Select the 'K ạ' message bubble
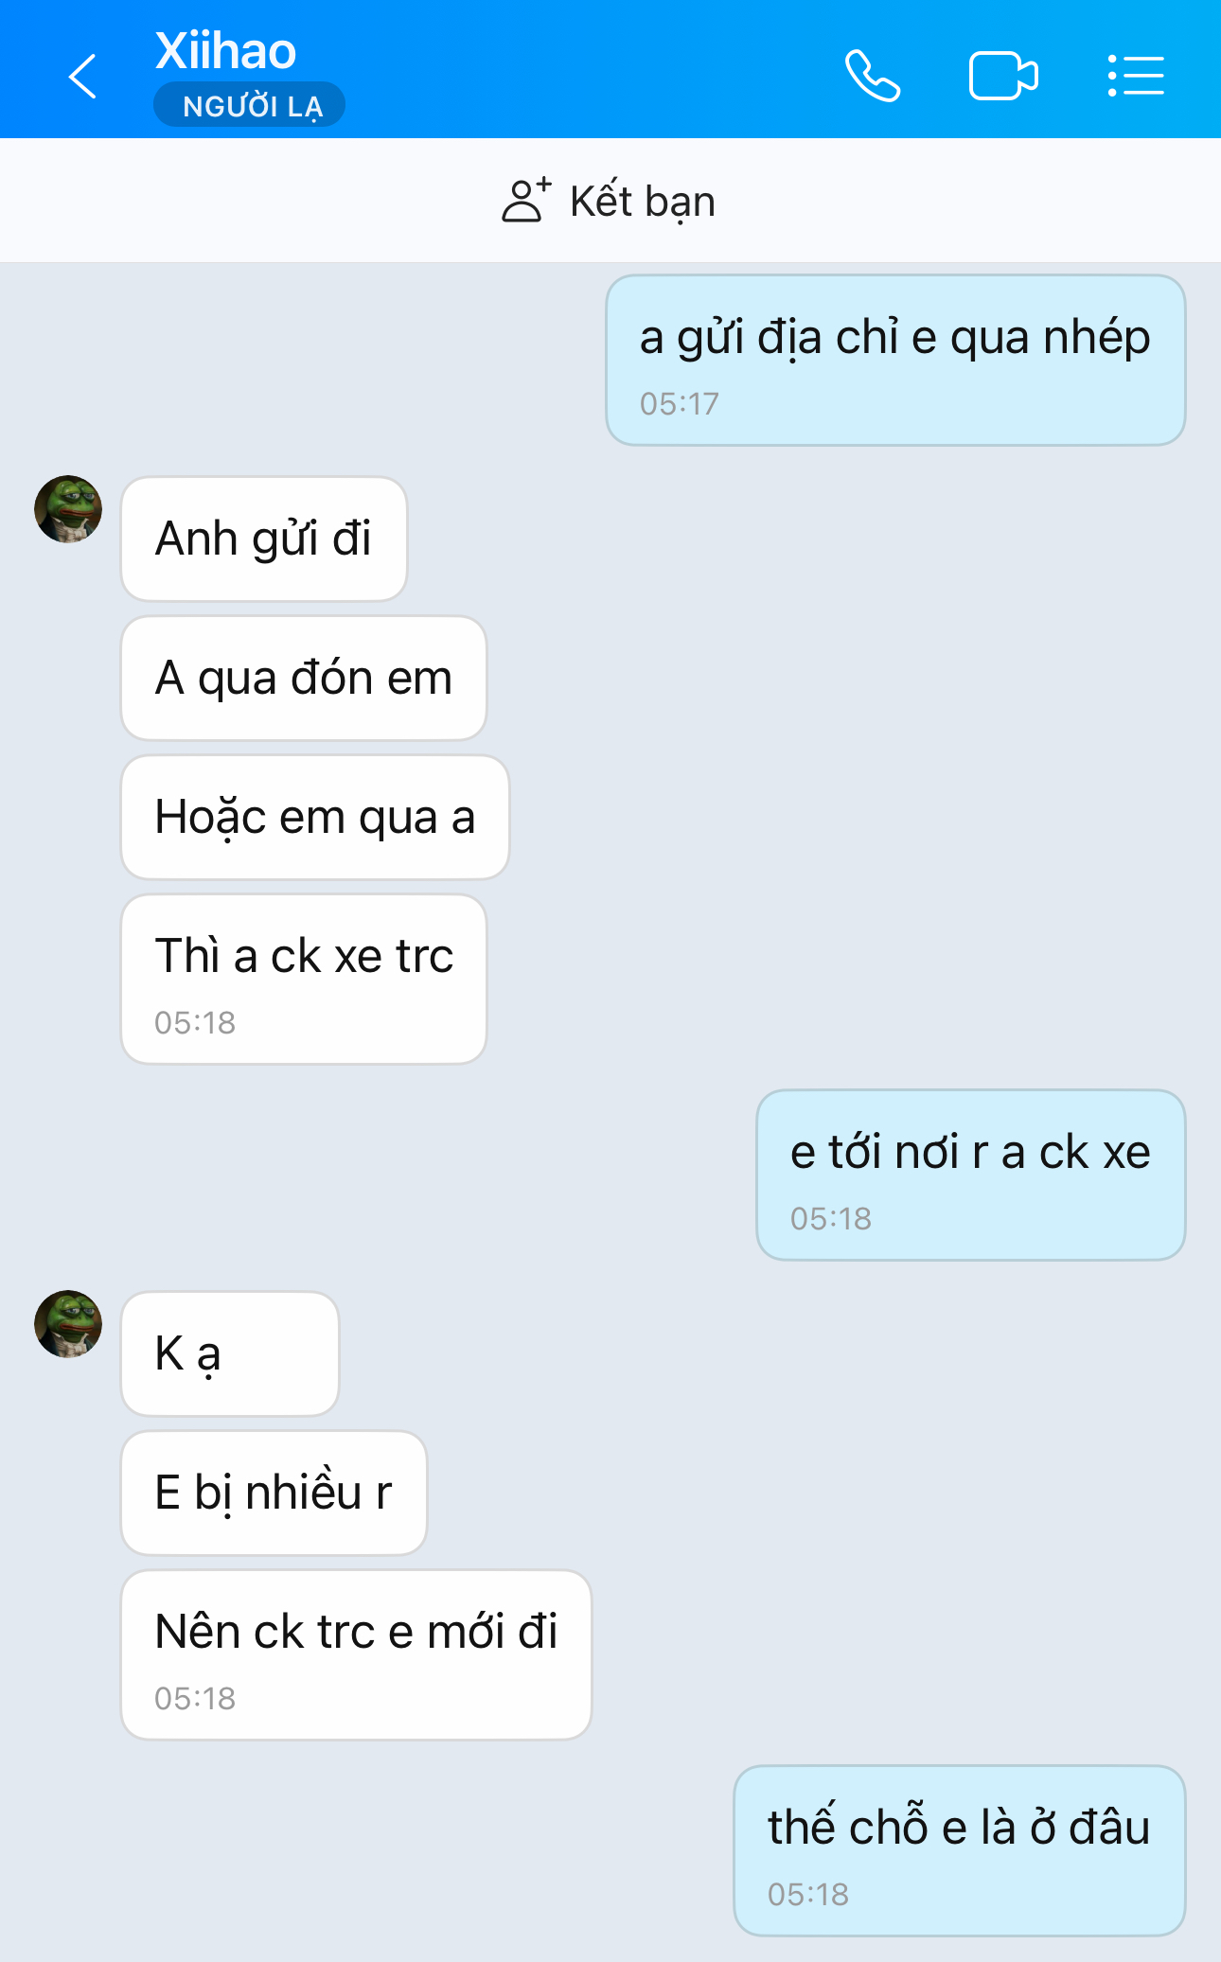 click(x=230, y=1353)
